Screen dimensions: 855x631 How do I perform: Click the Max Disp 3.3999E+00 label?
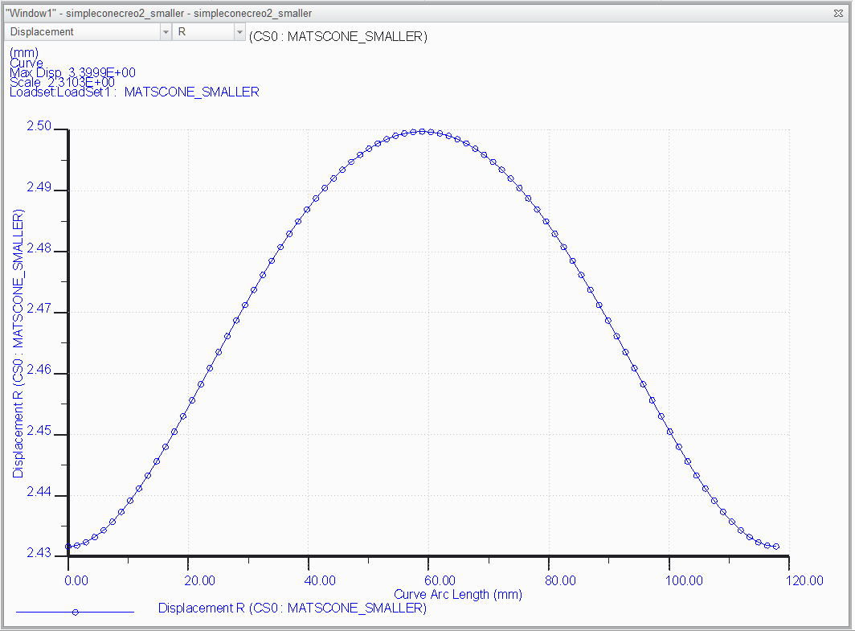coord(72,72)
